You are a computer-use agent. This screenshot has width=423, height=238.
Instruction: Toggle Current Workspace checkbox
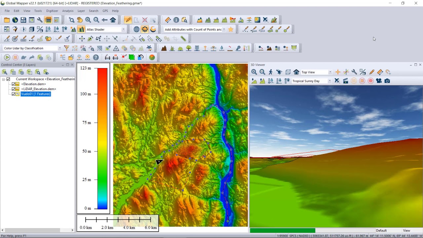8,79
